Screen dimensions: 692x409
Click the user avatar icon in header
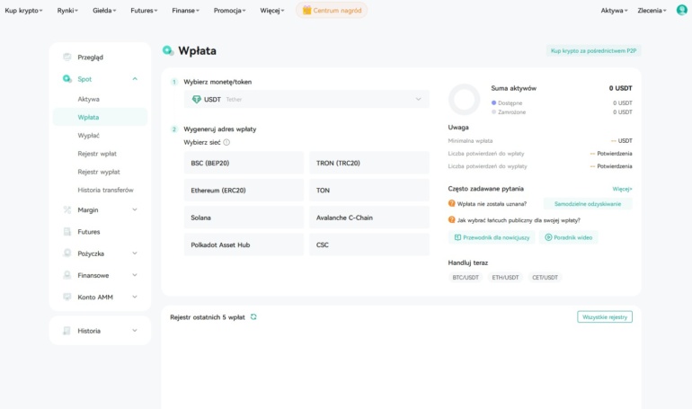(x=681, y=10)
